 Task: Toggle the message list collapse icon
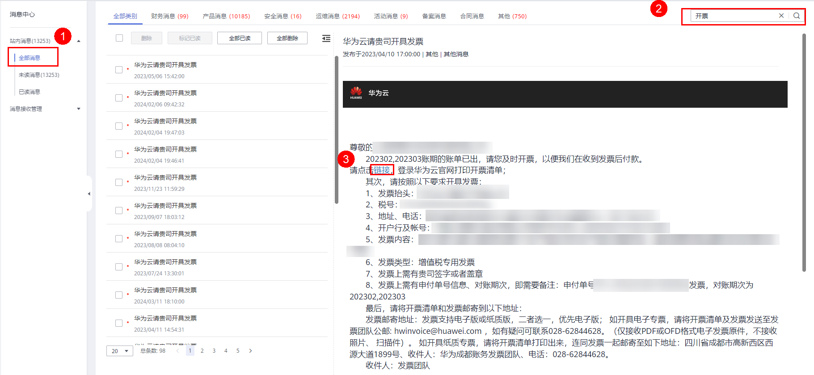(326, 38)
